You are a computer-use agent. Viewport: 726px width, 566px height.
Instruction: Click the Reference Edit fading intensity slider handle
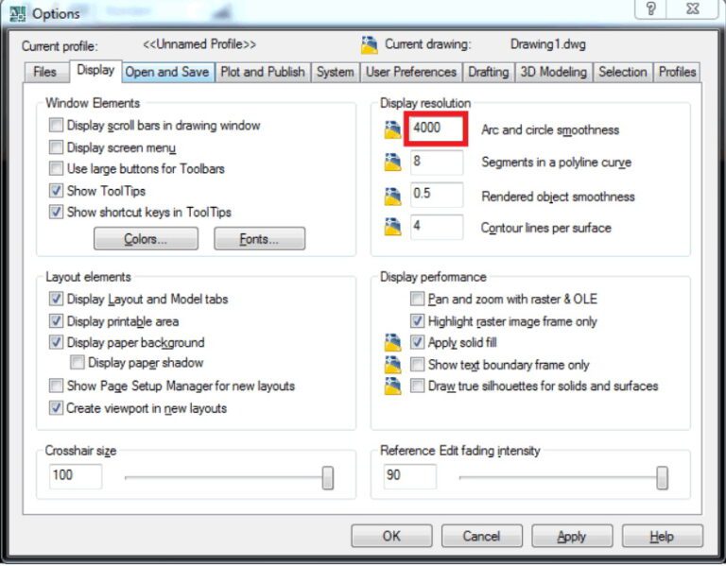click(x=662, y=478)
